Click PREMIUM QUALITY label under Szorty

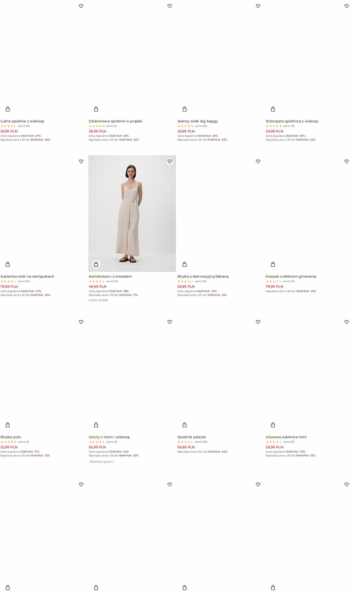click(x=102, y=462)
